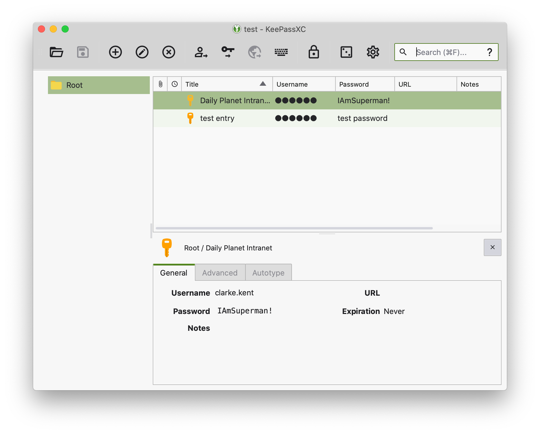Screen dimensions: 540x434
Task: Open the password generator dice icon
Action: (x=346, y=52)
